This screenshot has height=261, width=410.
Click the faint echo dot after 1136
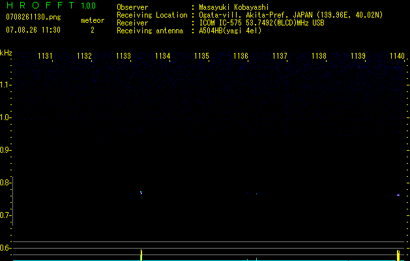coord(257,194)
